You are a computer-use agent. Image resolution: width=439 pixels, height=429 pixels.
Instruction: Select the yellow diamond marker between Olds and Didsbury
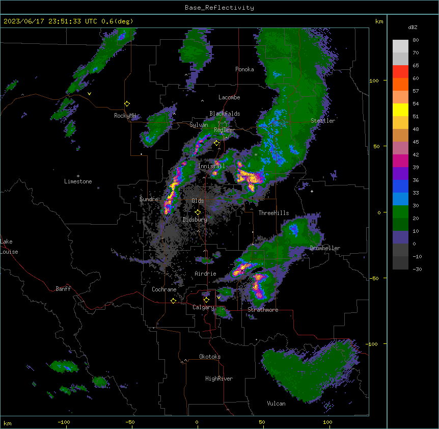pos(198,212)
